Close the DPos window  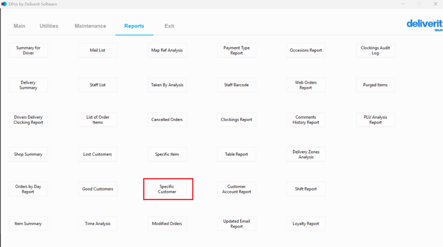tap(435, 4)
